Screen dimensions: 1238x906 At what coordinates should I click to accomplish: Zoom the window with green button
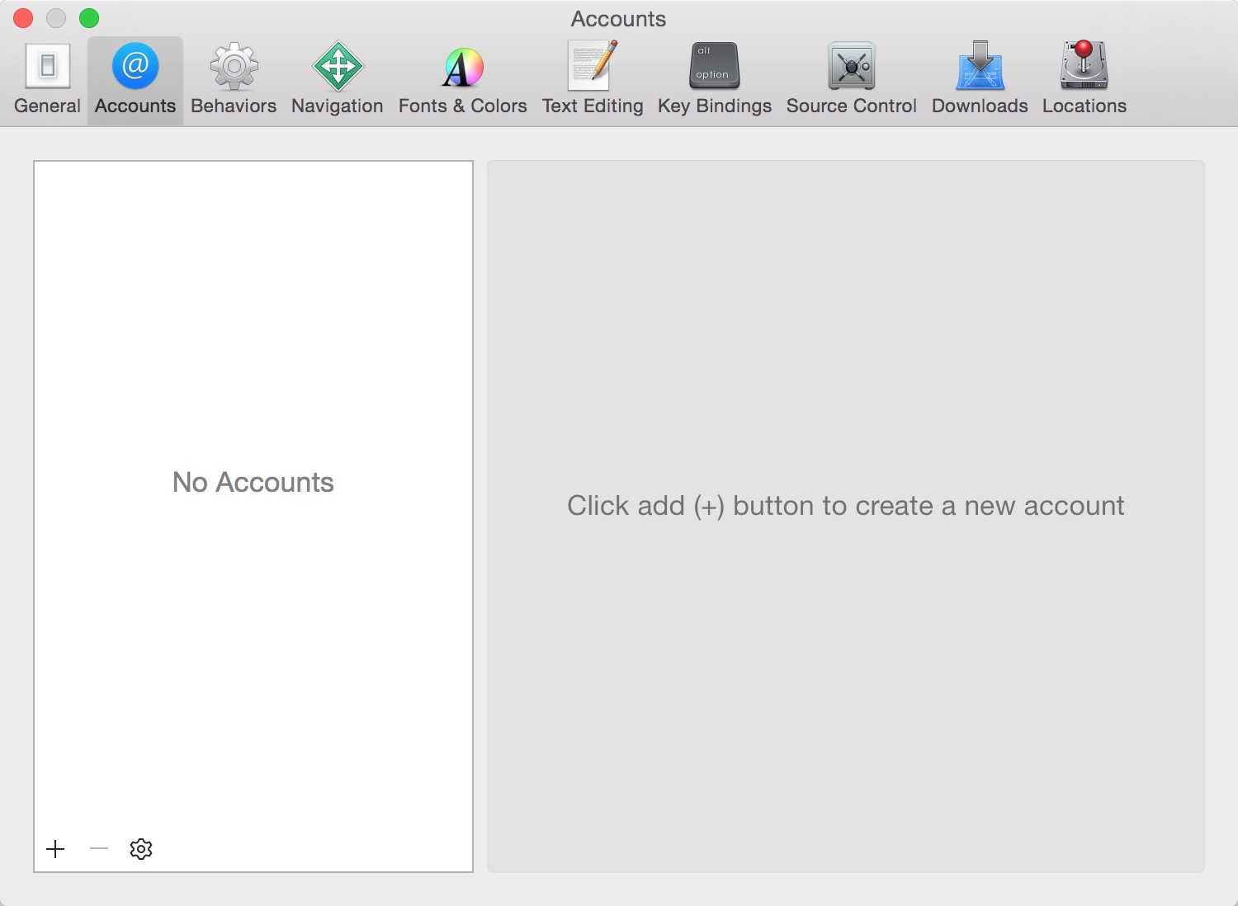(x=89, y=18)
